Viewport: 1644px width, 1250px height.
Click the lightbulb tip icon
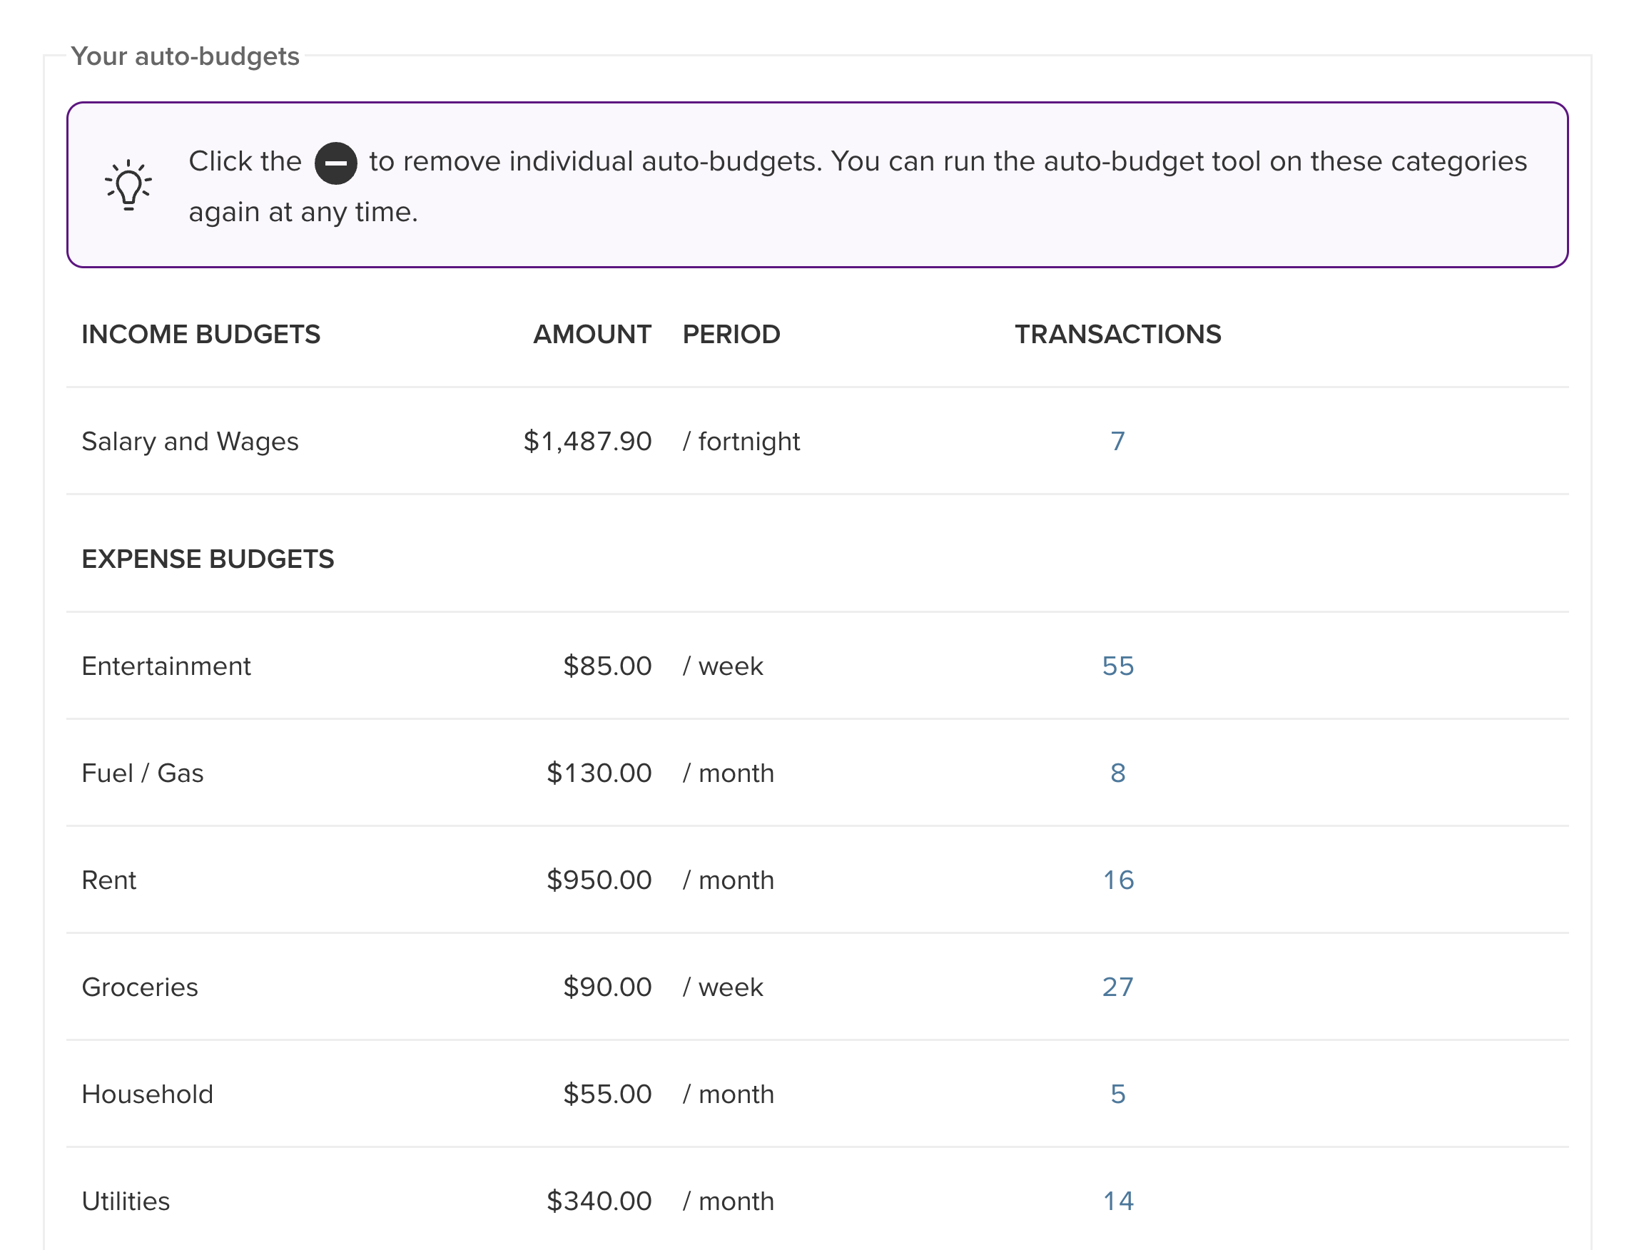[128, 185]
